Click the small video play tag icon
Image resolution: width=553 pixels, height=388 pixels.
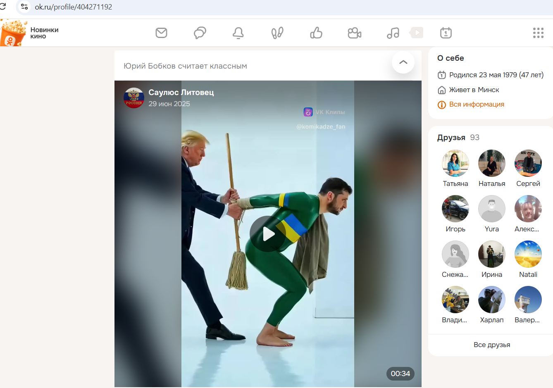click(x=417, y=32)
